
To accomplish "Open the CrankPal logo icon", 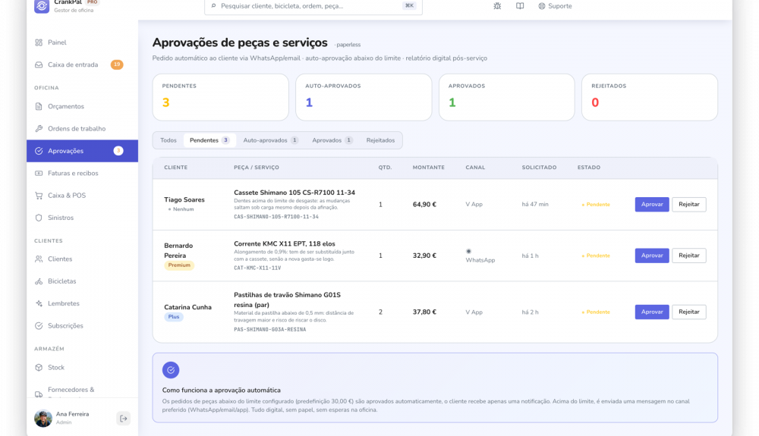I will (42, 6).
